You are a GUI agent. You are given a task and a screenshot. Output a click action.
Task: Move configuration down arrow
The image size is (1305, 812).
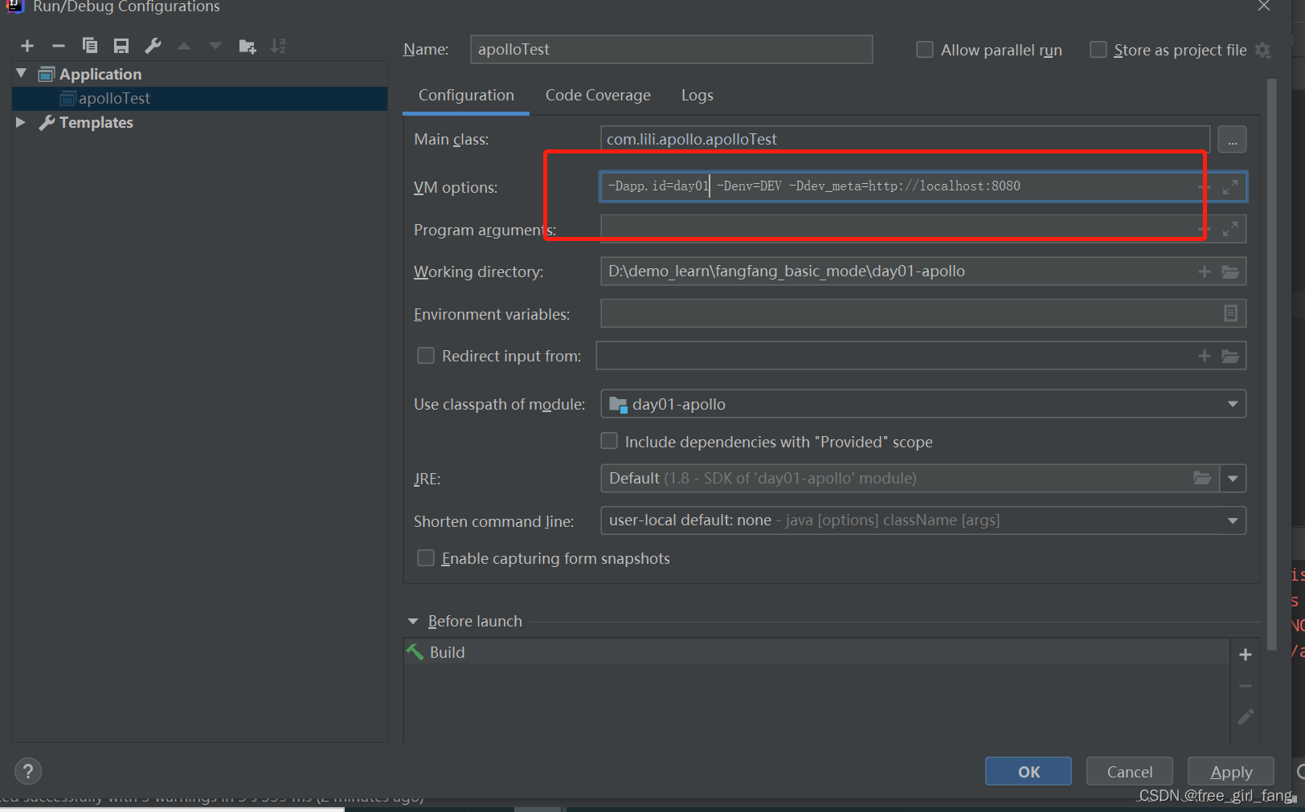215,46
